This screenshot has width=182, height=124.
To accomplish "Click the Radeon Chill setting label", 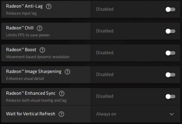I will point(20,28).
